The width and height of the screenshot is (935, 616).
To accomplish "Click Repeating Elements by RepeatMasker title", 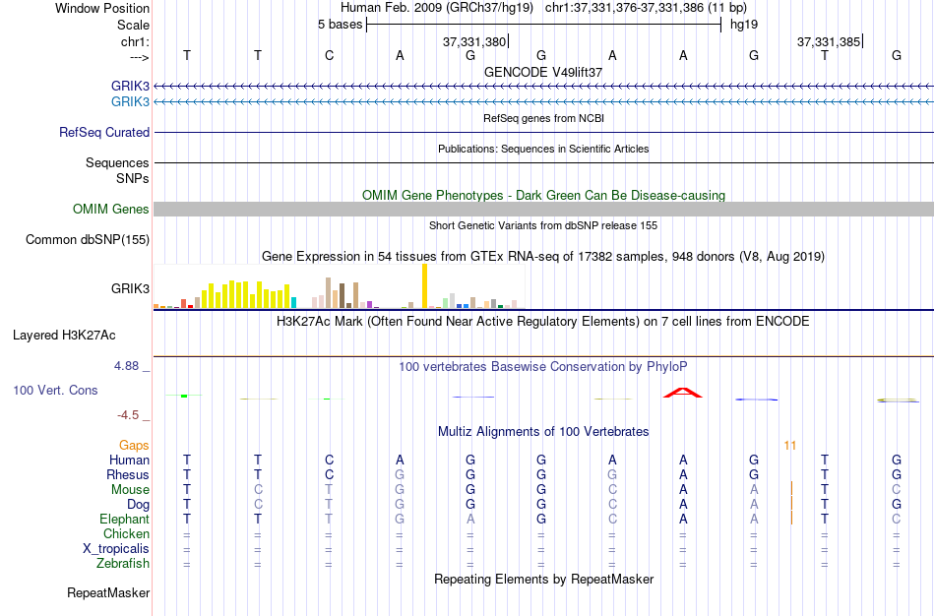I will coord(543,579).
